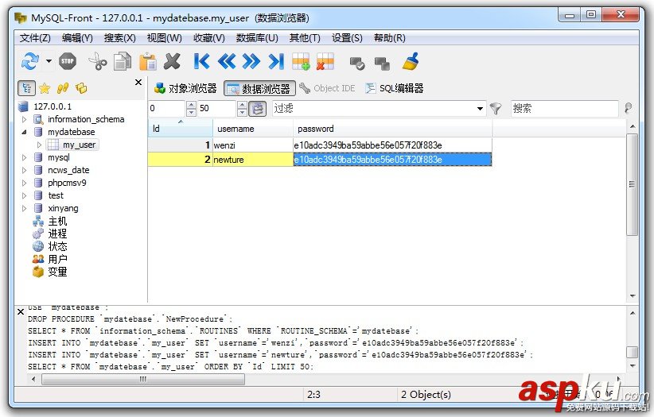654x417 pixels.
Task: Open the 文件(Z) menu
Action: [35, 38]
